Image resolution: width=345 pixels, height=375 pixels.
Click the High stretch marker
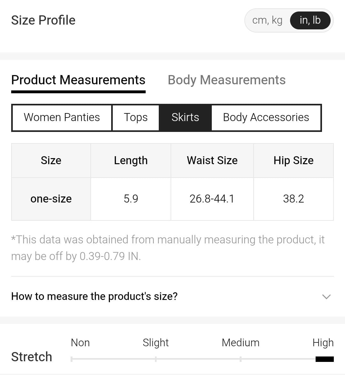325,359
